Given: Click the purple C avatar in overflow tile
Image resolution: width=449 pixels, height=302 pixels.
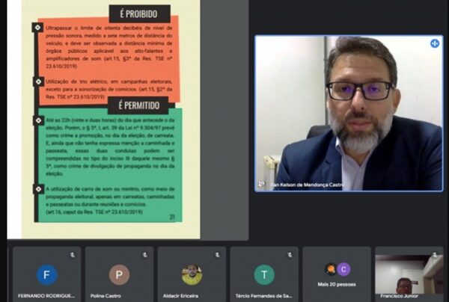Looking at the screenshot, I should tap(343, 269).
